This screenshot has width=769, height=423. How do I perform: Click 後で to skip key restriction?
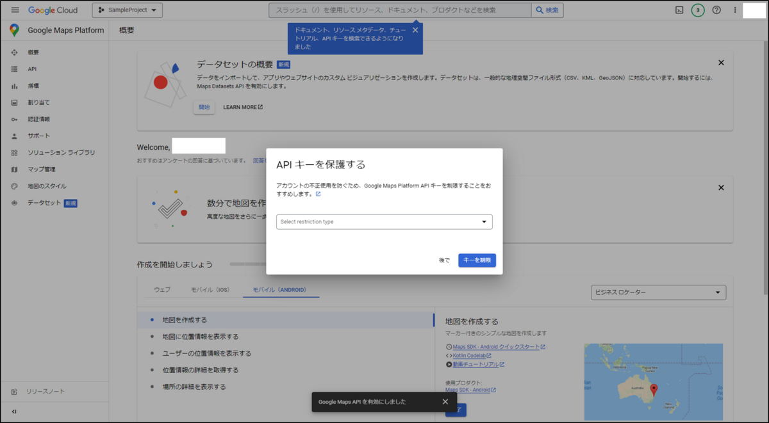point(444,260)
